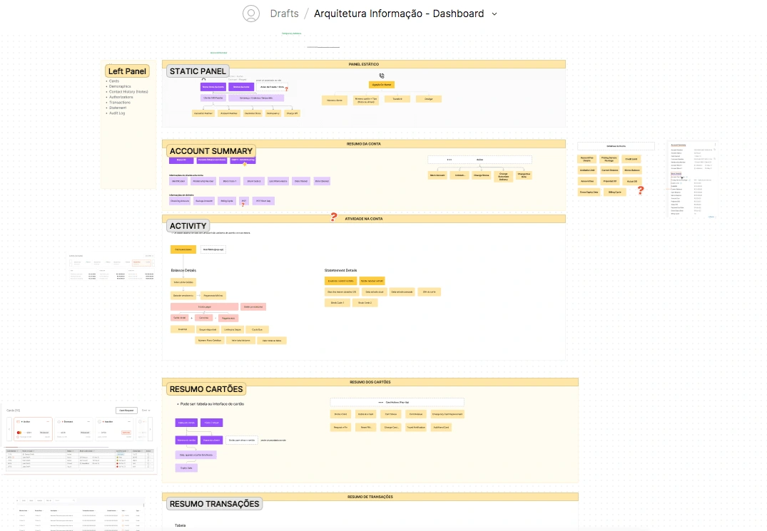Viewport: 767px width, 531px height.
Task: Select the ACTIVITY section label
Action: pos(188,226)
